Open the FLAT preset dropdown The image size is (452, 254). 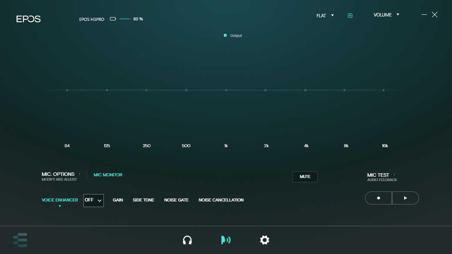click(x=325, y=16)
